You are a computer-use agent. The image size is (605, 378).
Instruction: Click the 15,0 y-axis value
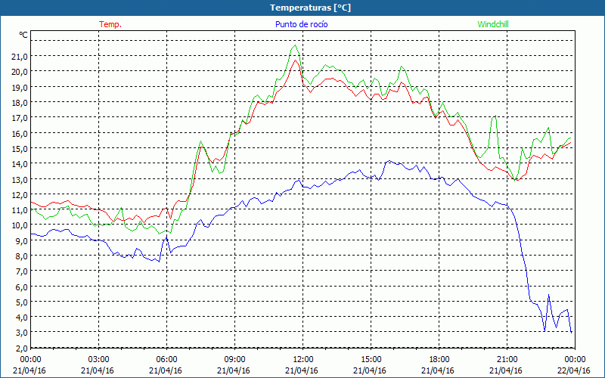(x=20, y=148)
